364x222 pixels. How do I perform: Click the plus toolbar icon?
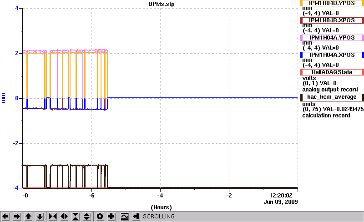[111, 217]
